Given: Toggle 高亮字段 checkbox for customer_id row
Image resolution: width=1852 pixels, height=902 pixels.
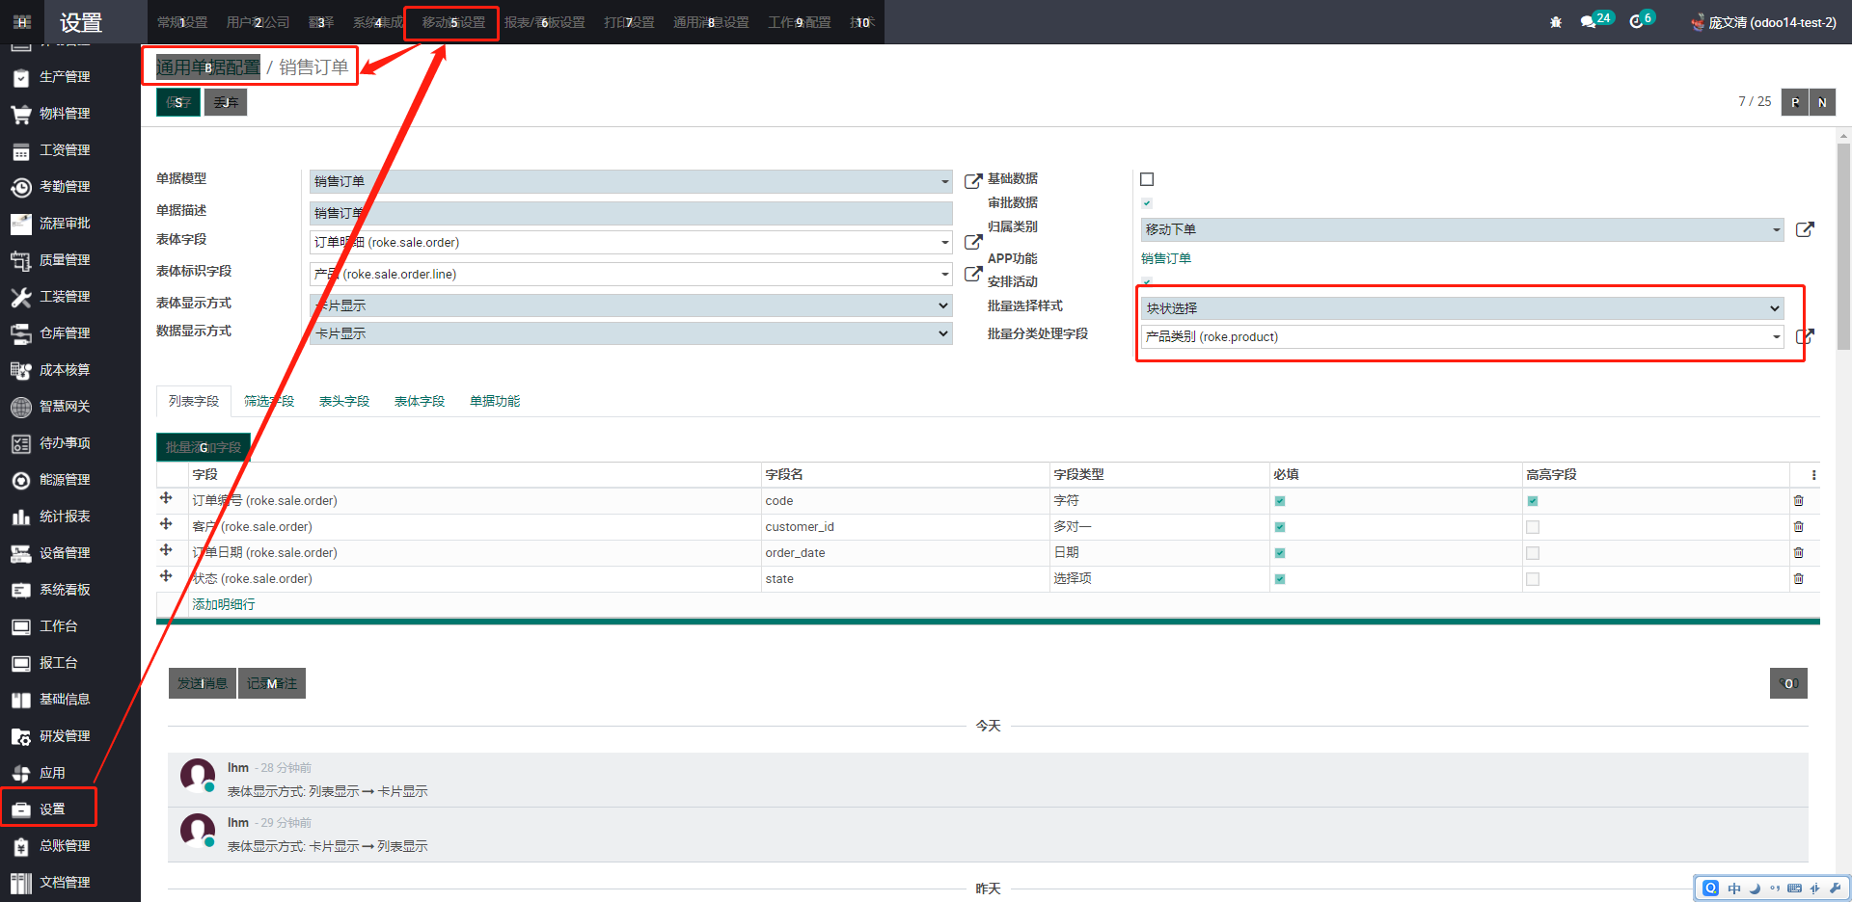Looking at the screenshot, I should 1533,527.
